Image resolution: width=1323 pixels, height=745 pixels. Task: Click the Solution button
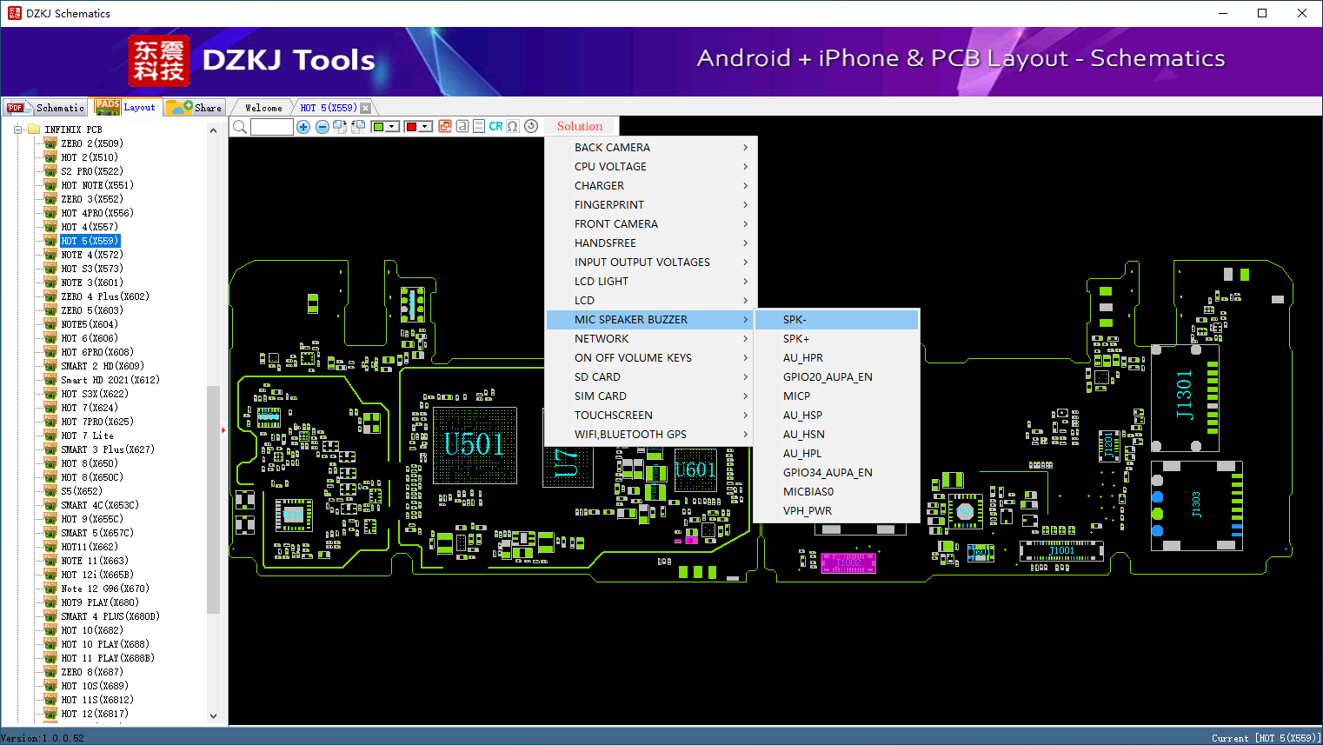pyautogui.click(x=580, y=127)
